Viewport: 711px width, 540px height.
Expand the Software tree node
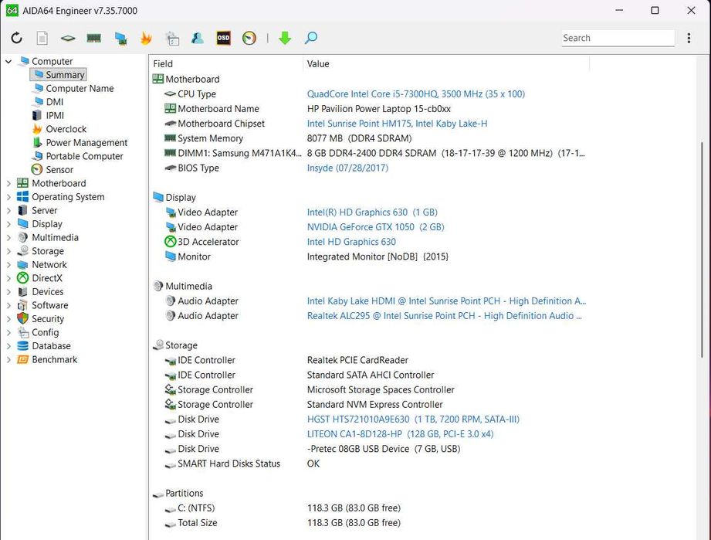8,305
